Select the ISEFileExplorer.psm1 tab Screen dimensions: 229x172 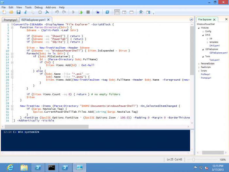click(x=33, y=20)
